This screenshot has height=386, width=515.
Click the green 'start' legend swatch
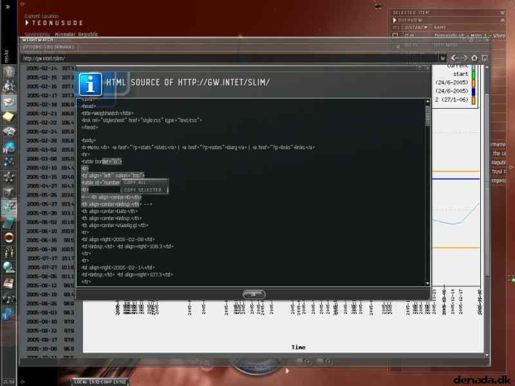click(474, 74)
